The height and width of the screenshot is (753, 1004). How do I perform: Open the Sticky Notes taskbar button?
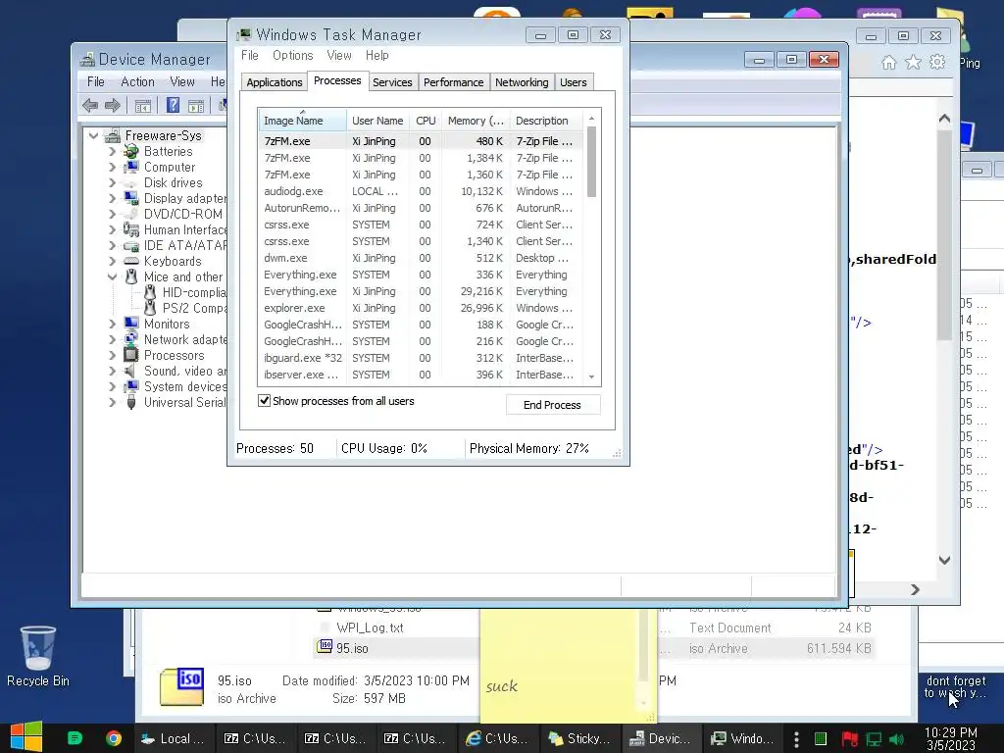point(580,738)
